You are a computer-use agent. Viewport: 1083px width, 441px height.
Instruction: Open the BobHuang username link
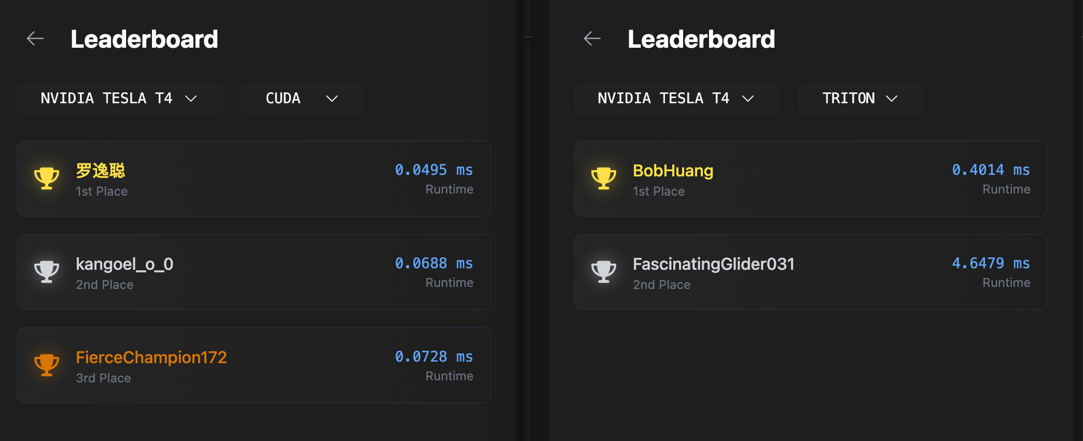673,171
